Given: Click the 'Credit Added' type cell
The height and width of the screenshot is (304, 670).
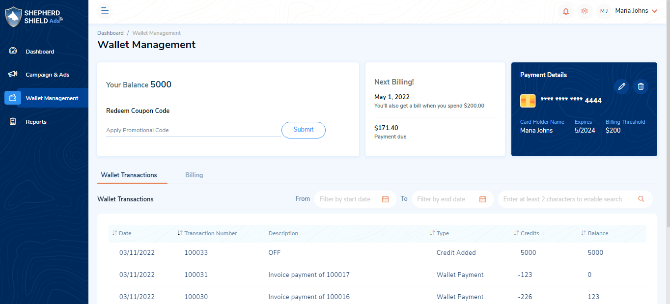Looking at the screenshot, I should click(x=456, y=252).
